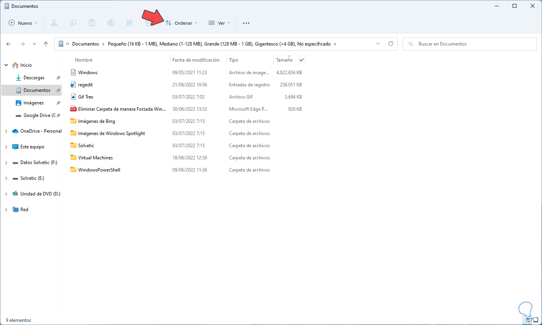Select OneDrive - Personal in the sidebar
Viewport: 542px width, 325px height.
(41, 131)
